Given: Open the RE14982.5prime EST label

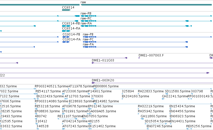Looking at the screenshot, I should [106, 101].
